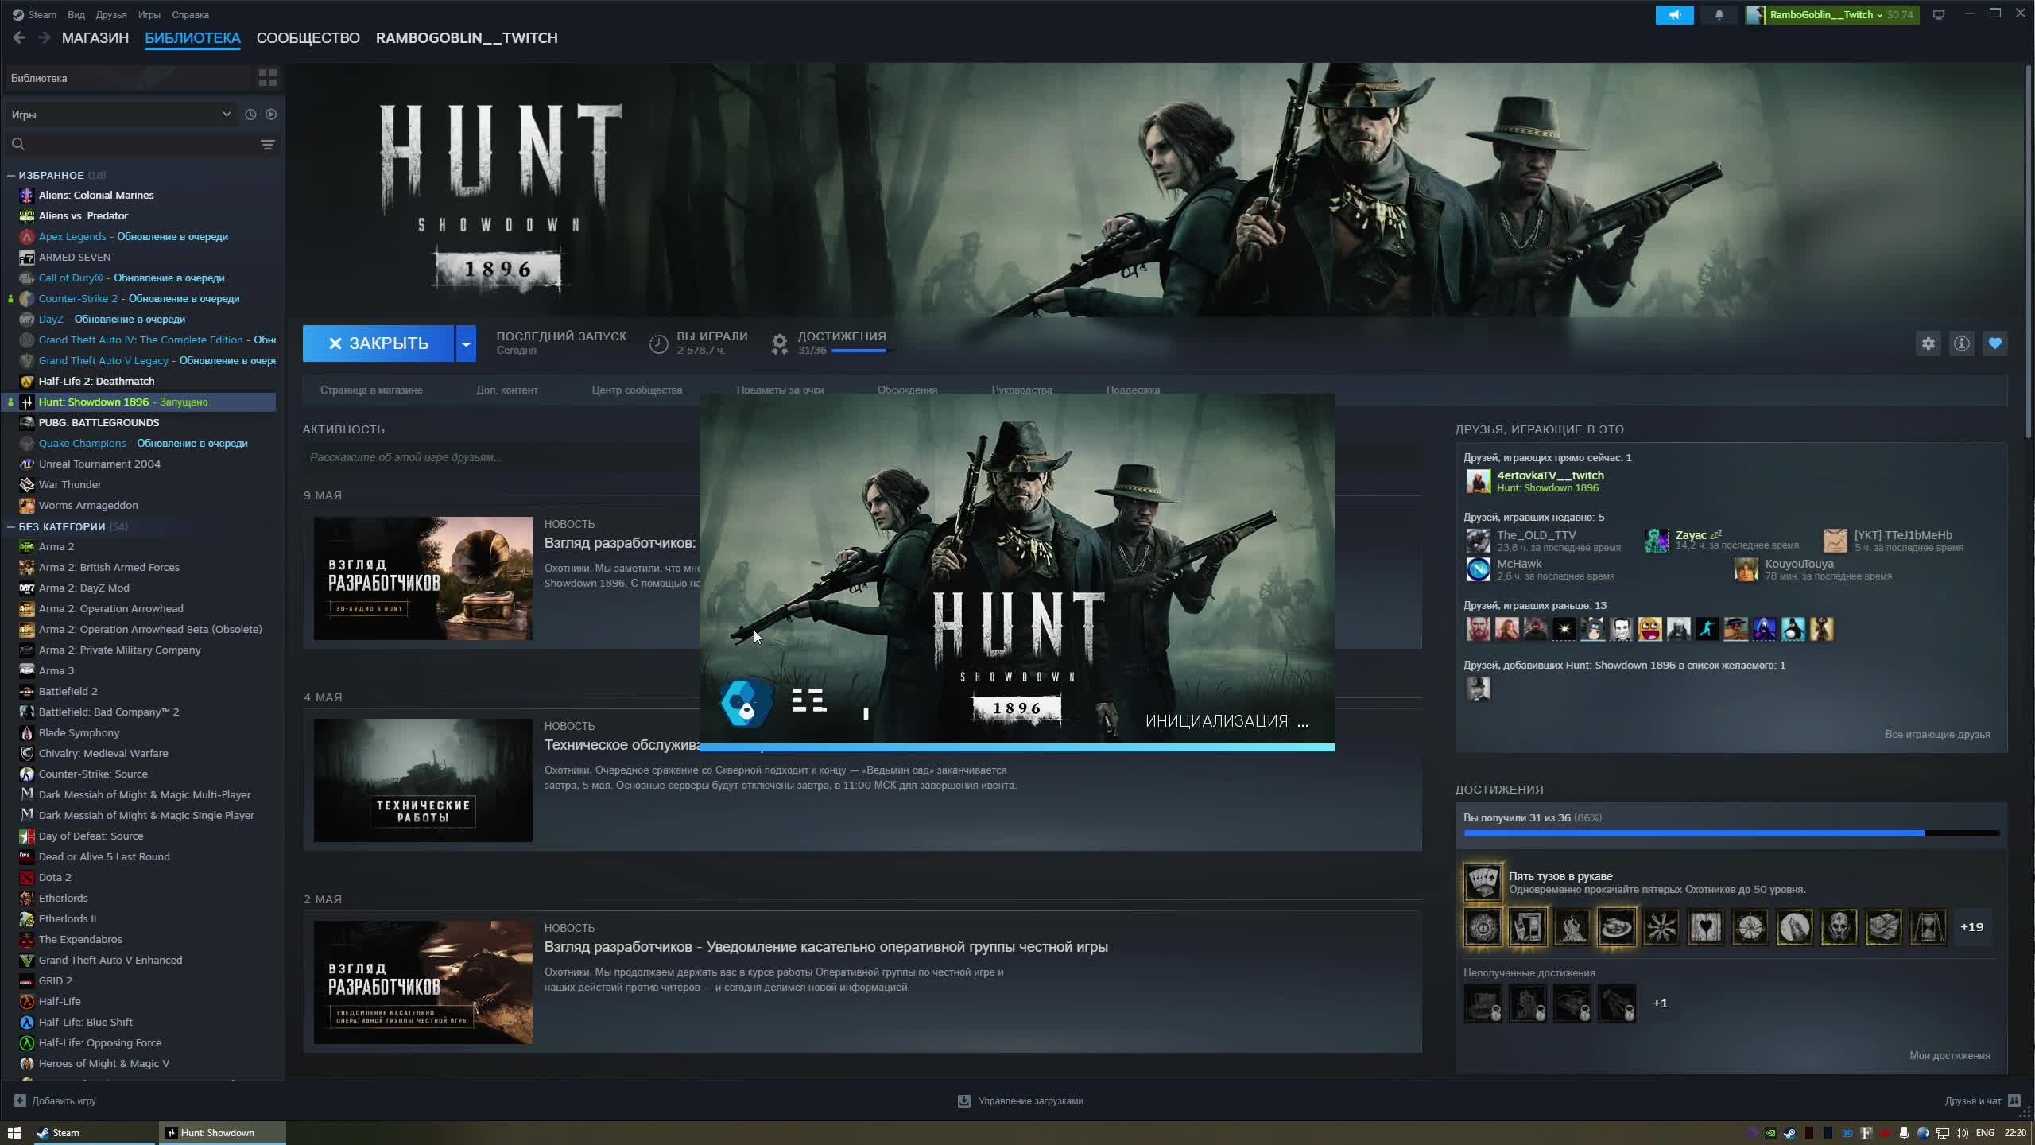Image resolution: width=2035 pixels, height=1145 pixels.
Task: Select Arma 3 in library
Action: click(56, 670)
